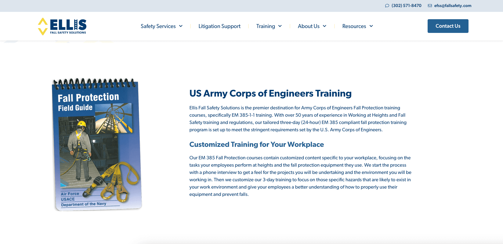Click the US Army Corps of Engineers Training heading
This screenshot has height=244, width=503.
coord(270,93)
